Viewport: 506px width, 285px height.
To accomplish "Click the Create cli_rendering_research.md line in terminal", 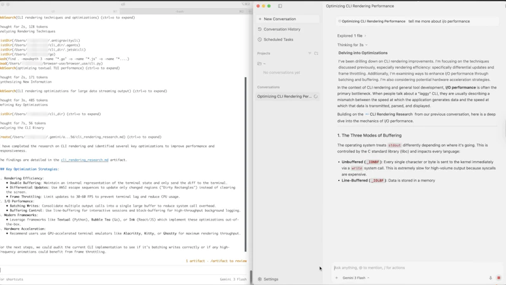I will click(x=81, y=137).
